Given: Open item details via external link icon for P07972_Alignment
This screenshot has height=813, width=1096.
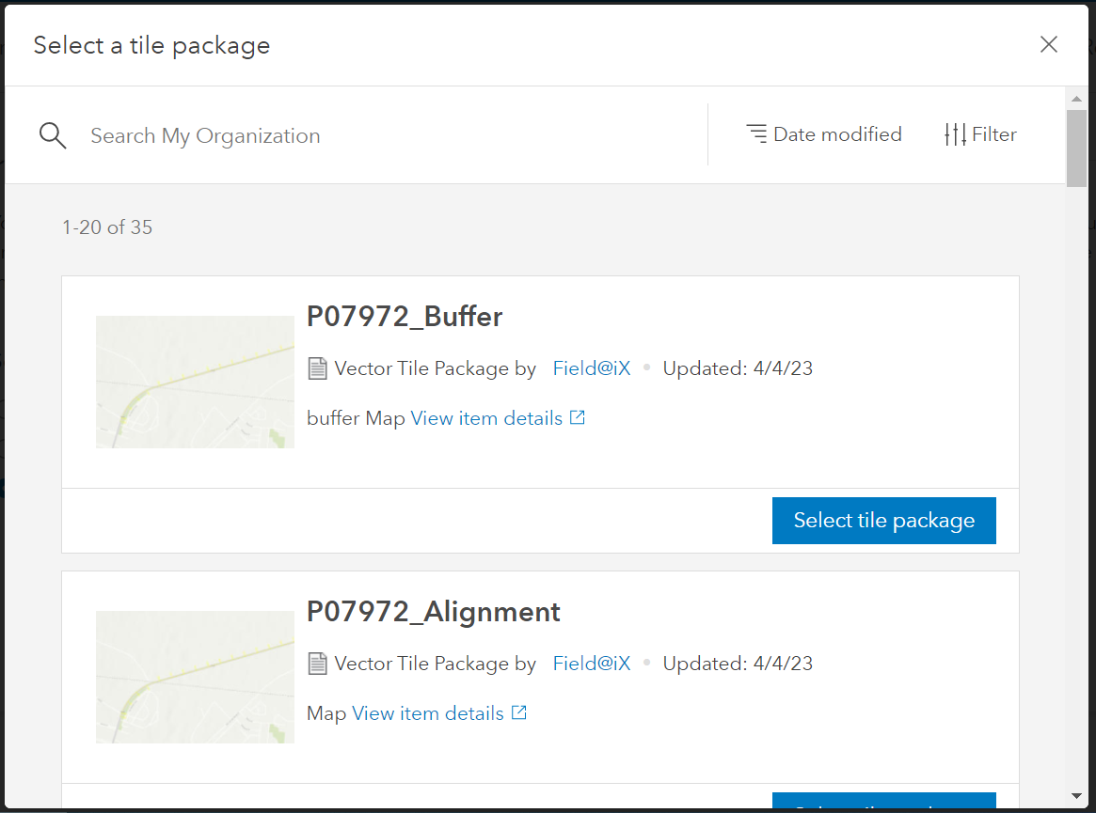Looking at the screenshot, I should click(x=518, y=711).
